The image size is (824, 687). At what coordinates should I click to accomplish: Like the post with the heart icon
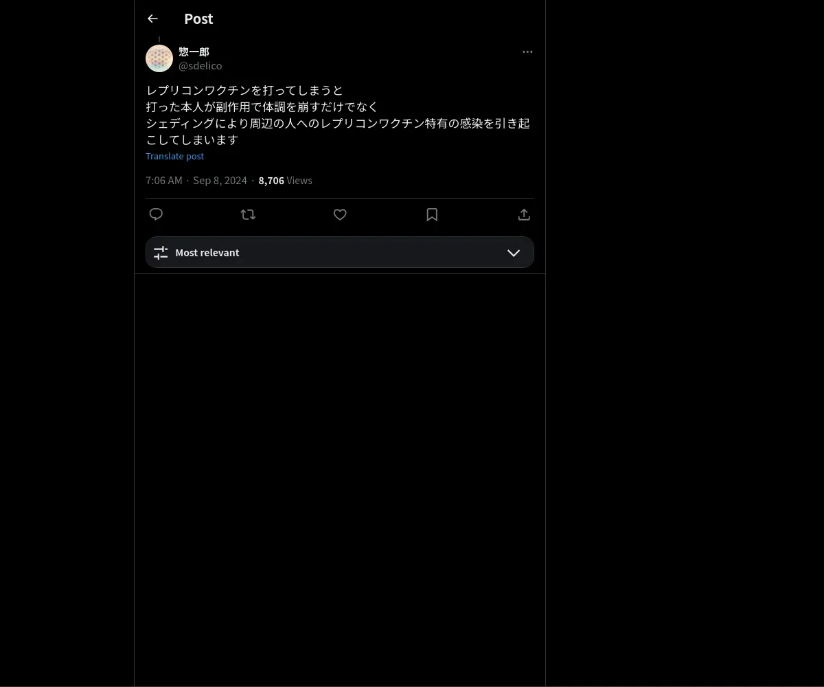(x=340, y=214)
